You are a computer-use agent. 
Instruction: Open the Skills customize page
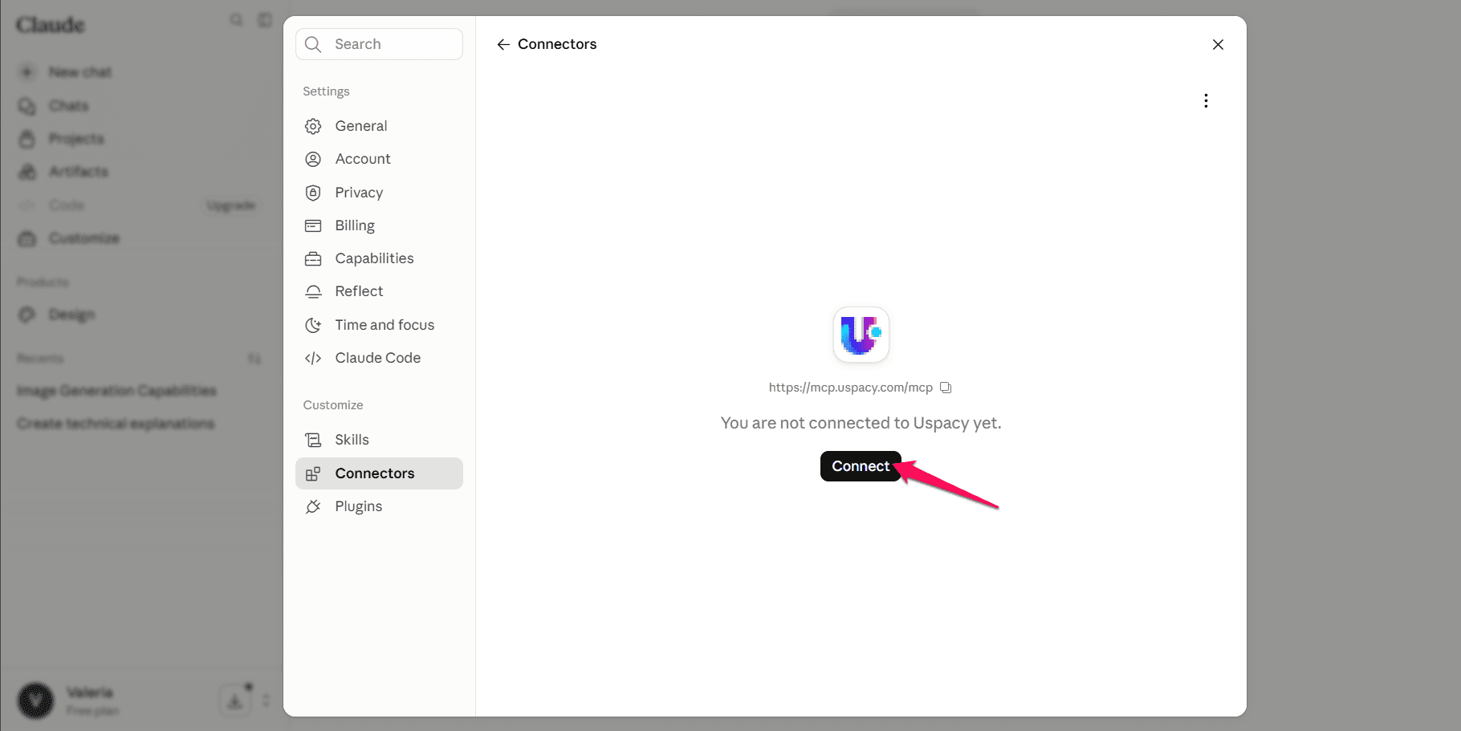point(379,440)
